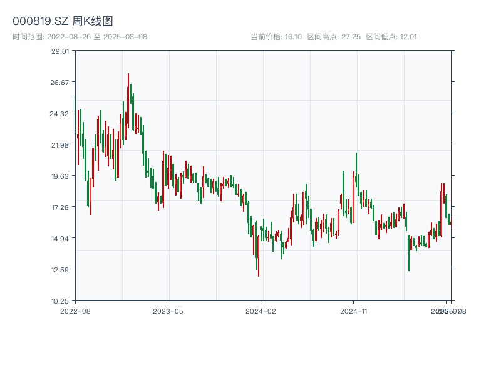Click the 19.63 price axis label
501x375 pixels.
click(60, 176)
